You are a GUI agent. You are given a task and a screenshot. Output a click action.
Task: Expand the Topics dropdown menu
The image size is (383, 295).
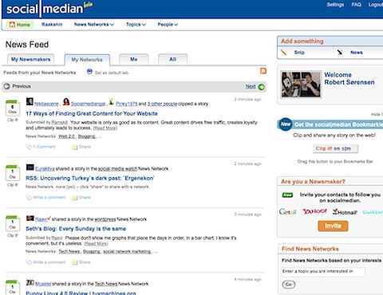pyautogui.click(x=136, y=25)
